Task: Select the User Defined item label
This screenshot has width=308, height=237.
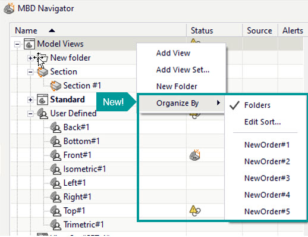Action: tap(73, 114)
